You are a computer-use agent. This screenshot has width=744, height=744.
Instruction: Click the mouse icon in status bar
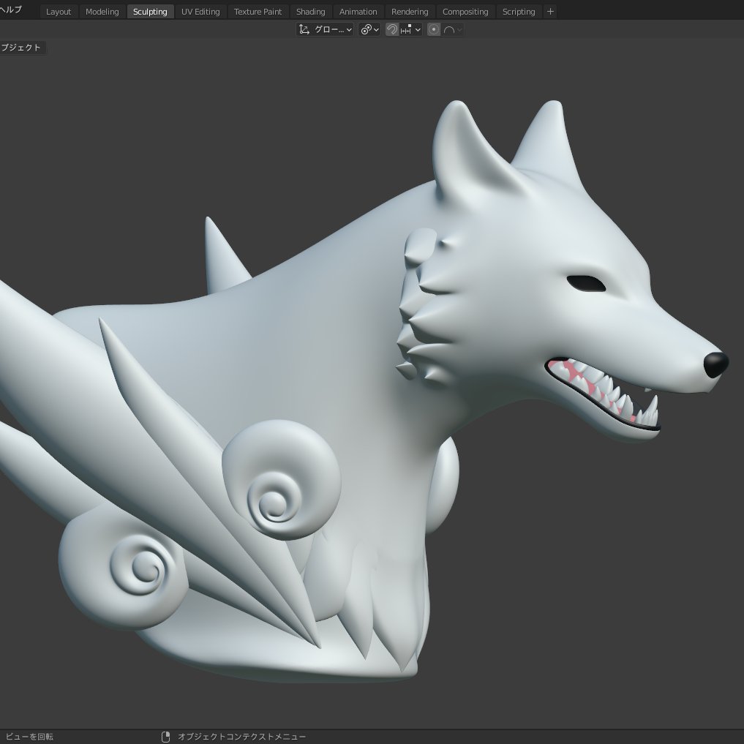point(165,737)
